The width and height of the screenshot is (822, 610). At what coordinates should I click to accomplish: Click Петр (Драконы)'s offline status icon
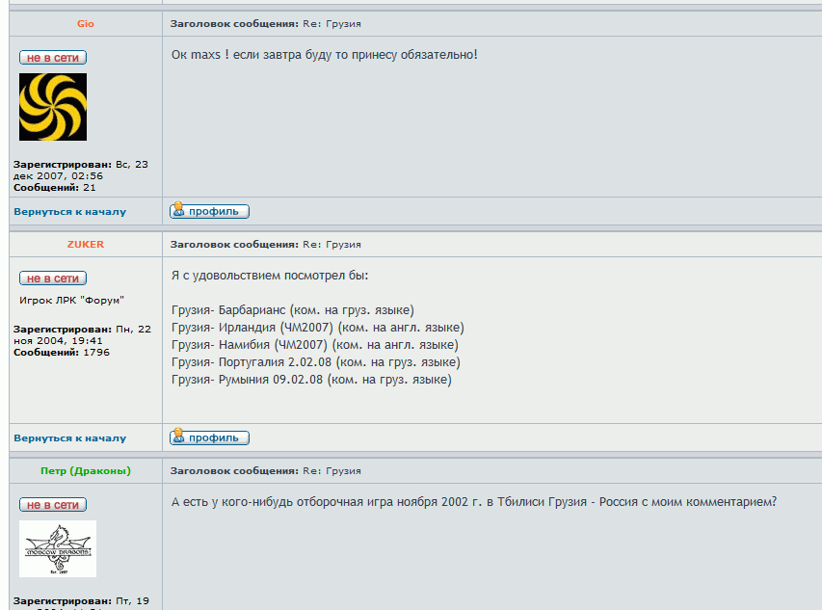pos(53,505)
